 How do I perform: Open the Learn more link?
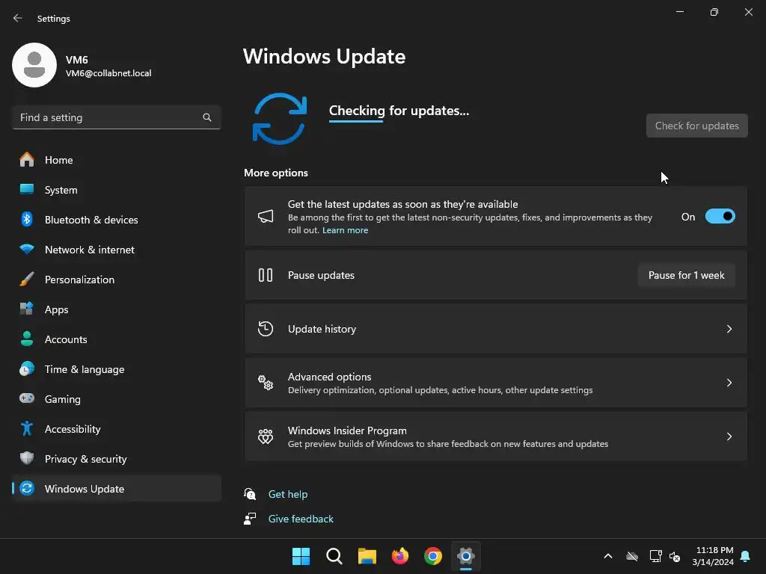(345, 230)
